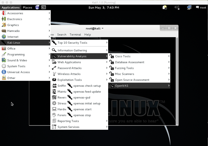Viewport: 208px width, 146px height.
Task: Open the Places menu
Action: click(27, 7)
